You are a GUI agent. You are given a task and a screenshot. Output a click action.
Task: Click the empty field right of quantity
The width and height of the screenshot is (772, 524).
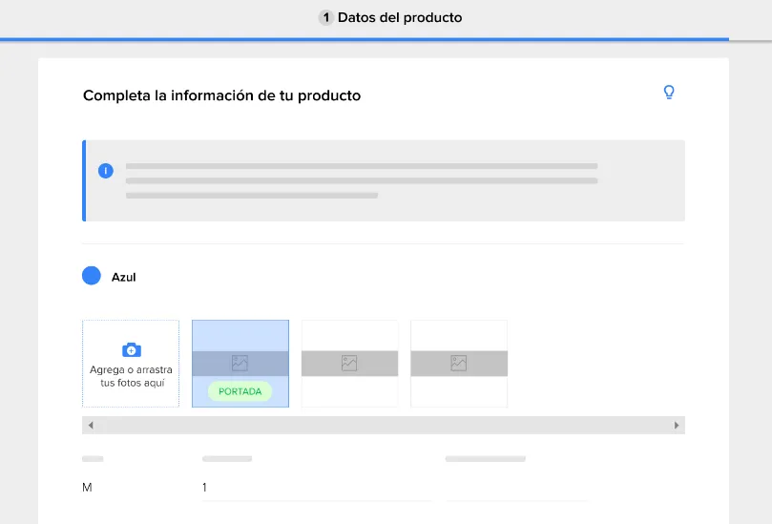[516, 488]
